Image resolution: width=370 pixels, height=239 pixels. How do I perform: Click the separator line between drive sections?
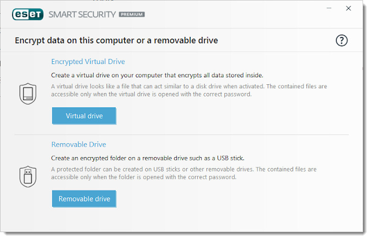(182, 135)
